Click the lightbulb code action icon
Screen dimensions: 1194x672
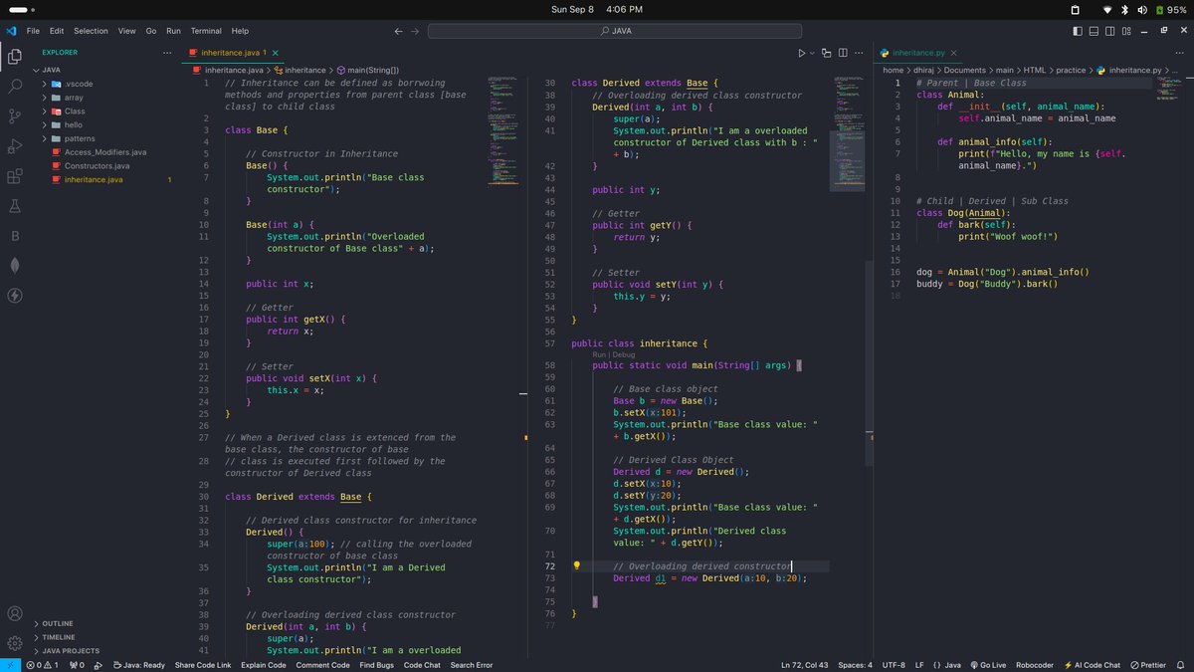click(x=576, y=565)
